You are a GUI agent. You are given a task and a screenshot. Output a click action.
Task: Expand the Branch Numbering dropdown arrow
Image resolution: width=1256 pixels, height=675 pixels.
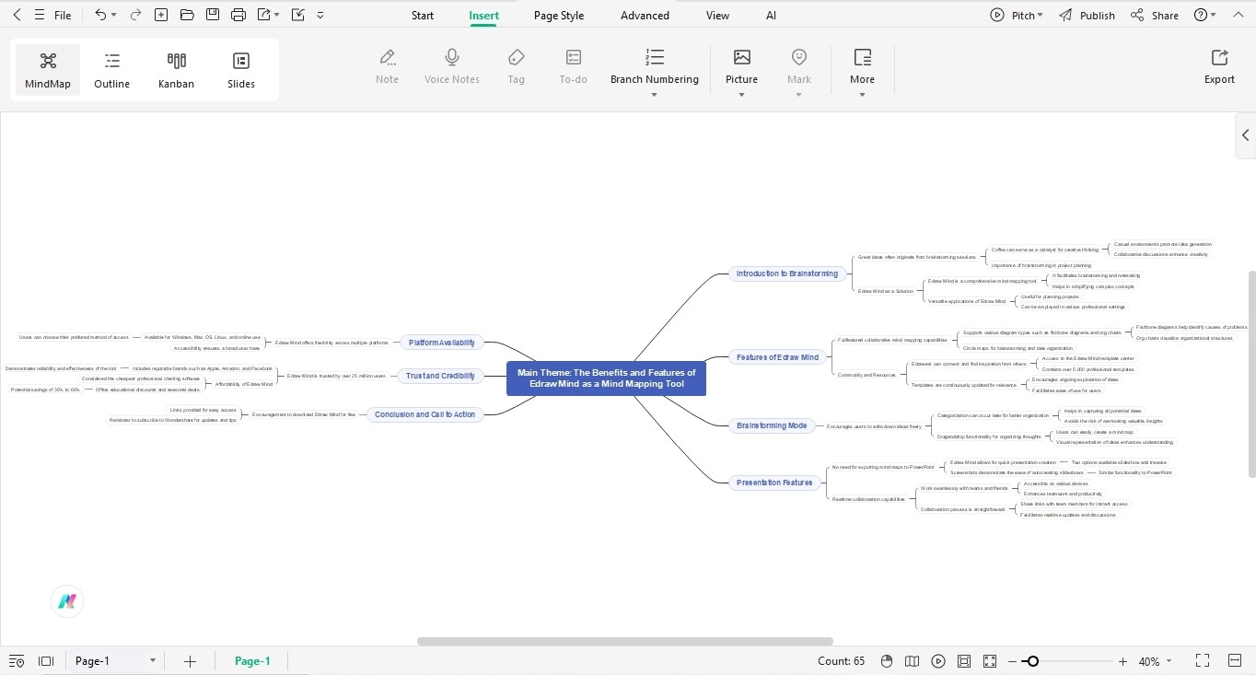pos(655,94)
